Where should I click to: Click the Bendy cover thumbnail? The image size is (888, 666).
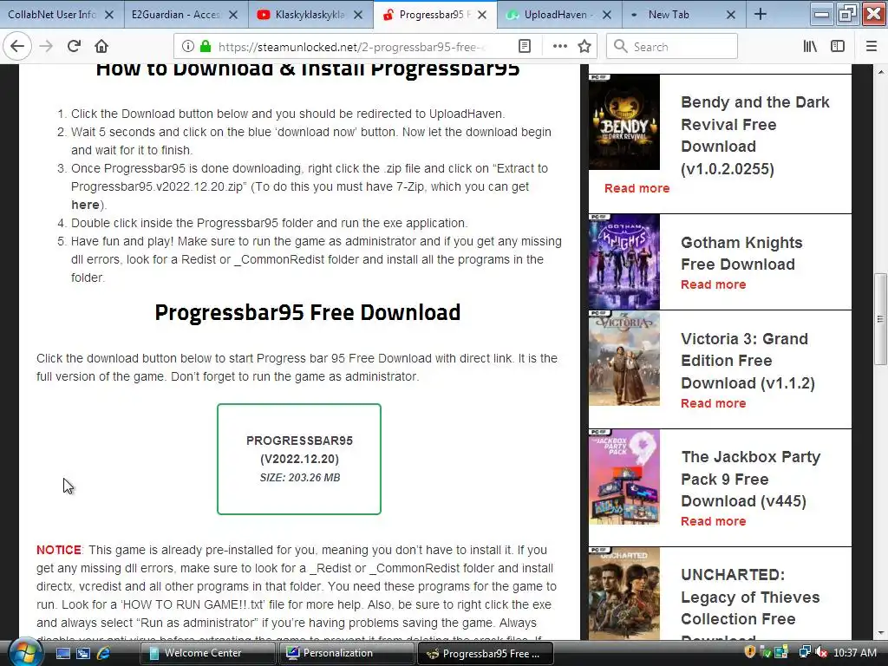(x=624, y=121)
